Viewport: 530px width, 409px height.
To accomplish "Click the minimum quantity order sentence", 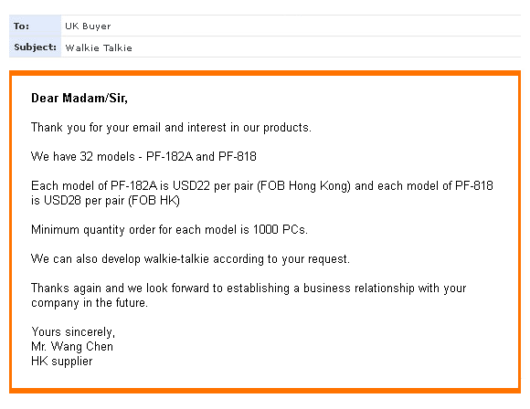I will pos(169,230).
